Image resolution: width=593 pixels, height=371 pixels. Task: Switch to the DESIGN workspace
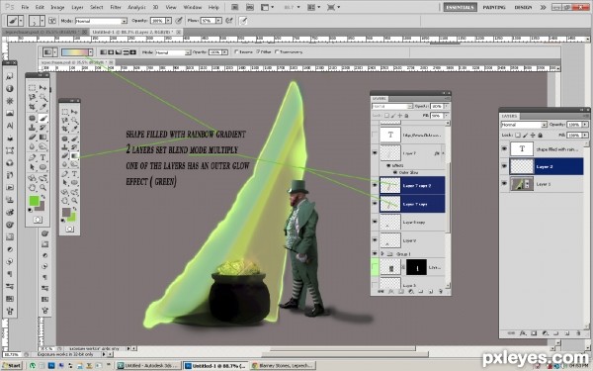523,7
